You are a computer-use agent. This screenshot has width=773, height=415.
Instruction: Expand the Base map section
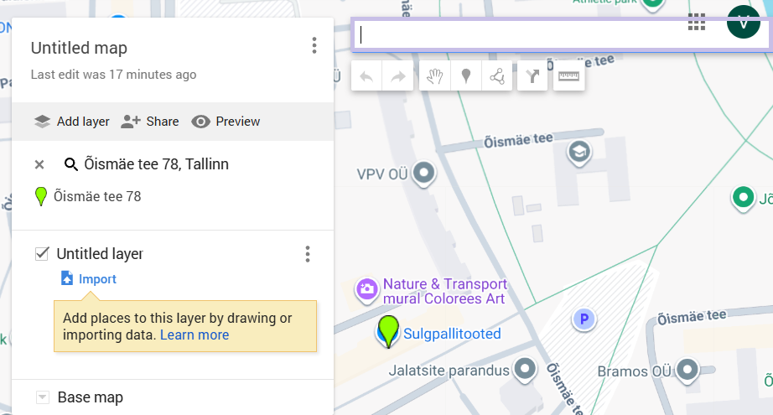click(x=42, y=397)
